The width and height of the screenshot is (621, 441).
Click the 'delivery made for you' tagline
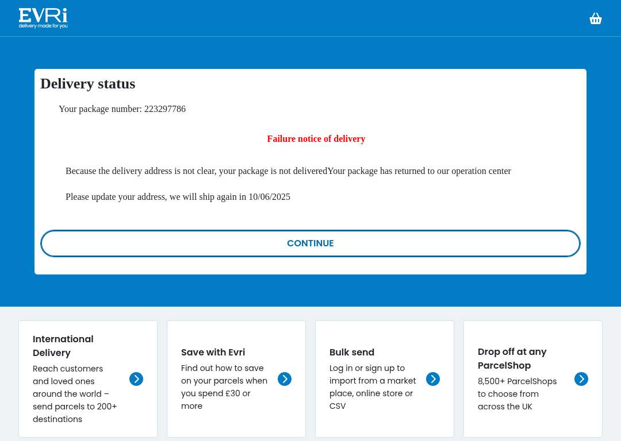[43, 26]
